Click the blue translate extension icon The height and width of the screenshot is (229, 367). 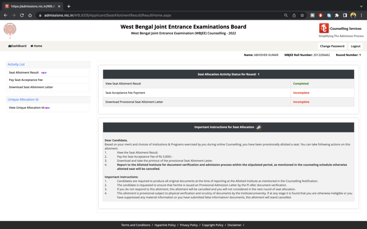[329, 15]
